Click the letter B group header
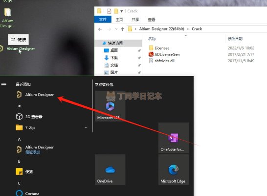The width and height of the screenshot is (267, 196). tap(19, 161)
